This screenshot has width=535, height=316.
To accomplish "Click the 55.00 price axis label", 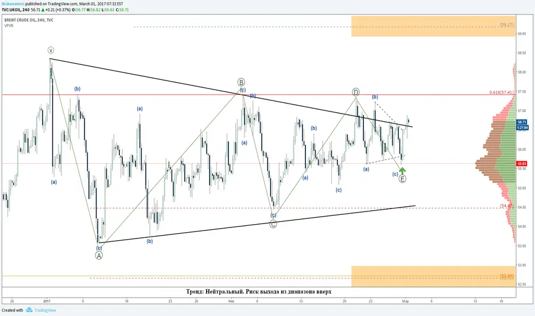I will coord(522,188).
